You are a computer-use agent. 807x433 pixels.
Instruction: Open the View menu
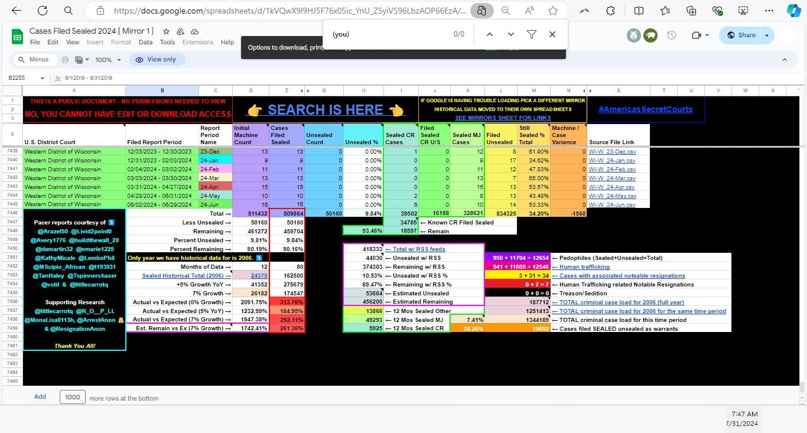click(72, 42)
